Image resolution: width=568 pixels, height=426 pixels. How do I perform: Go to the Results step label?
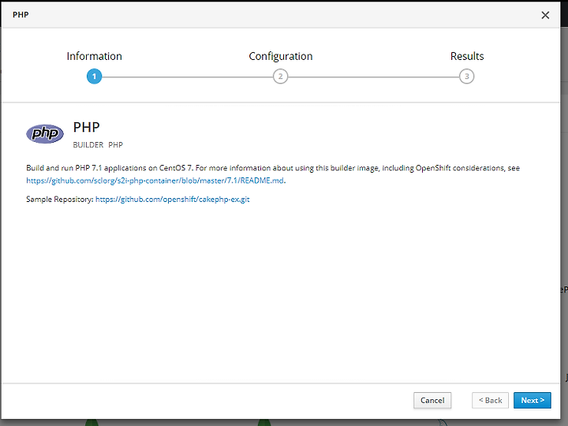467,56
